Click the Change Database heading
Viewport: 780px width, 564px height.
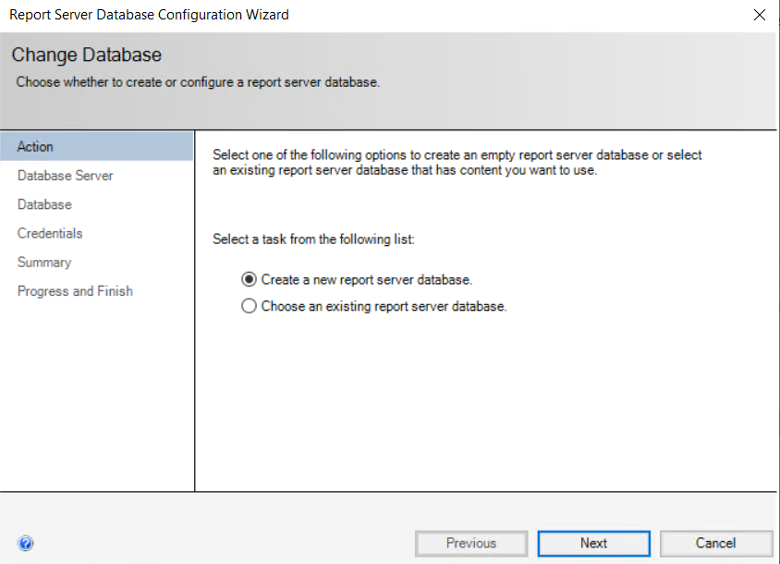coord(86,55)
